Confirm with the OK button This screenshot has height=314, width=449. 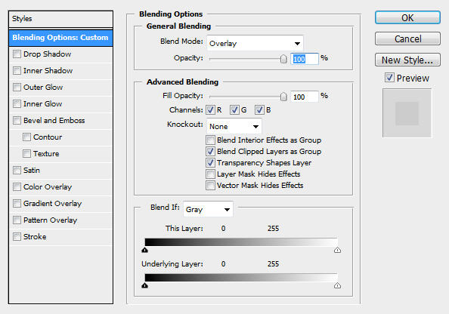click(x=407, y=17)
